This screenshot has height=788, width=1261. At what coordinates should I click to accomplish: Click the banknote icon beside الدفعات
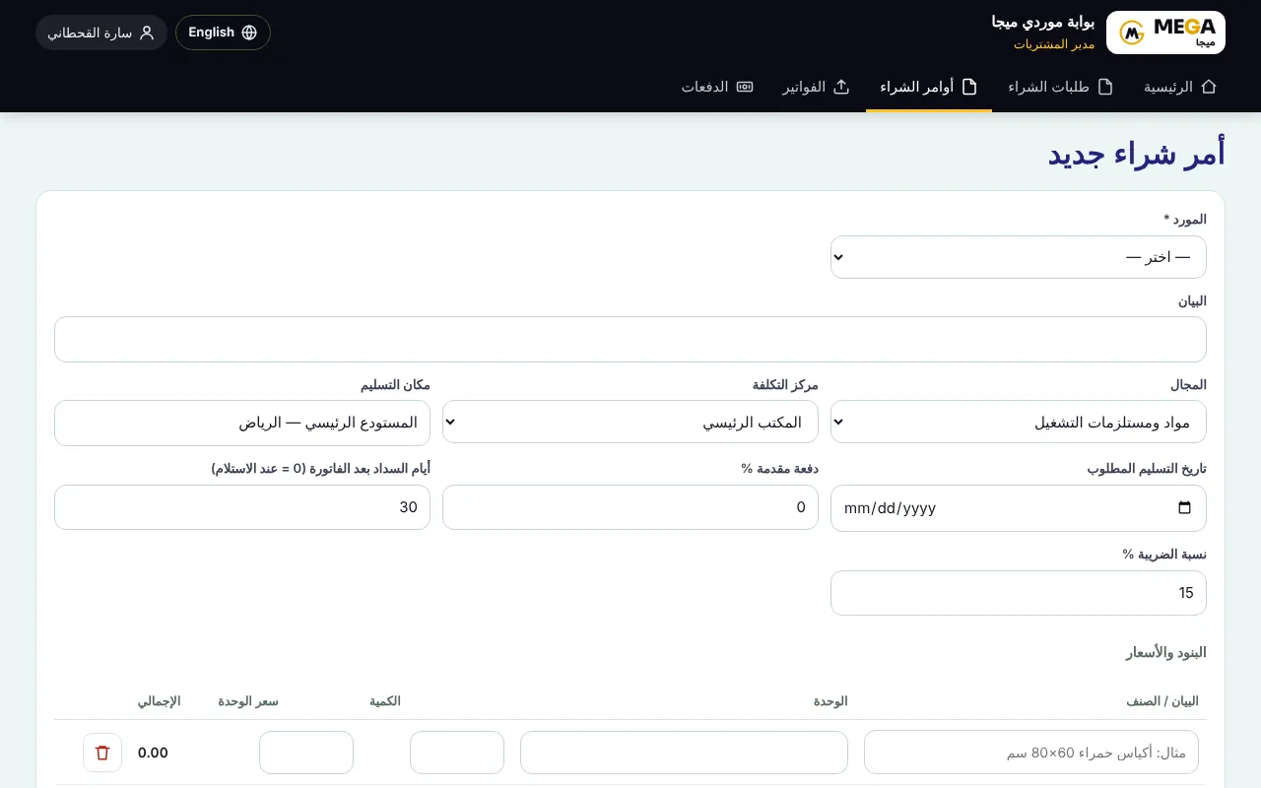745,87
